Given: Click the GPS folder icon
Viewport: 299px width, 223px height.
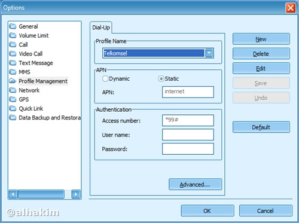Looking at the screenshot, I should 13,99.
